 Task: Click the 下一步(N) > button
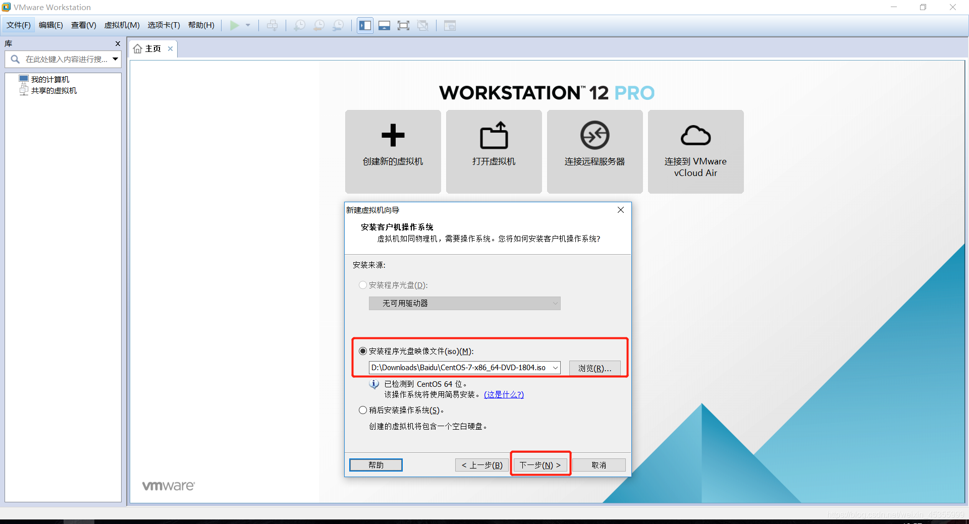(541, 465)
